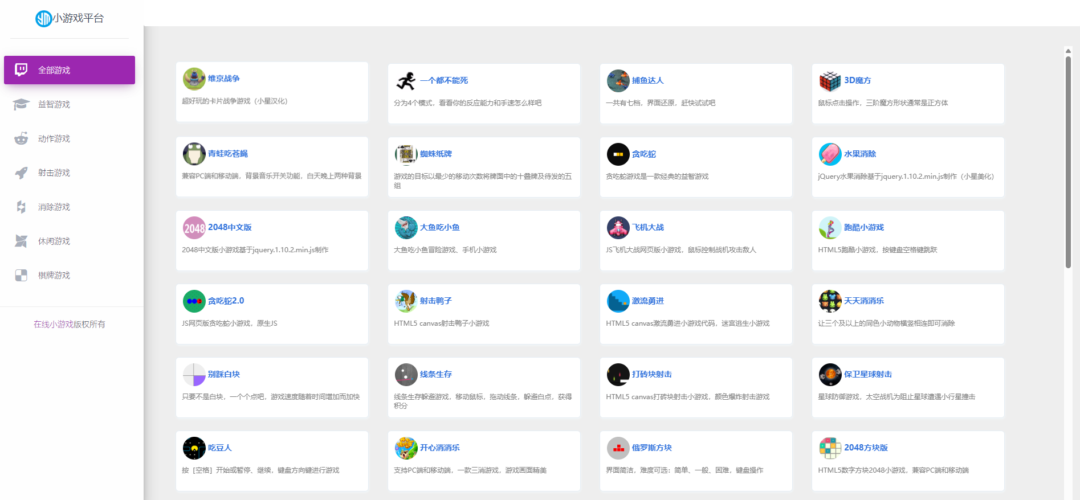1080x500 pixels.
Task: Click the 水果消除 title link
Action: 860,154
